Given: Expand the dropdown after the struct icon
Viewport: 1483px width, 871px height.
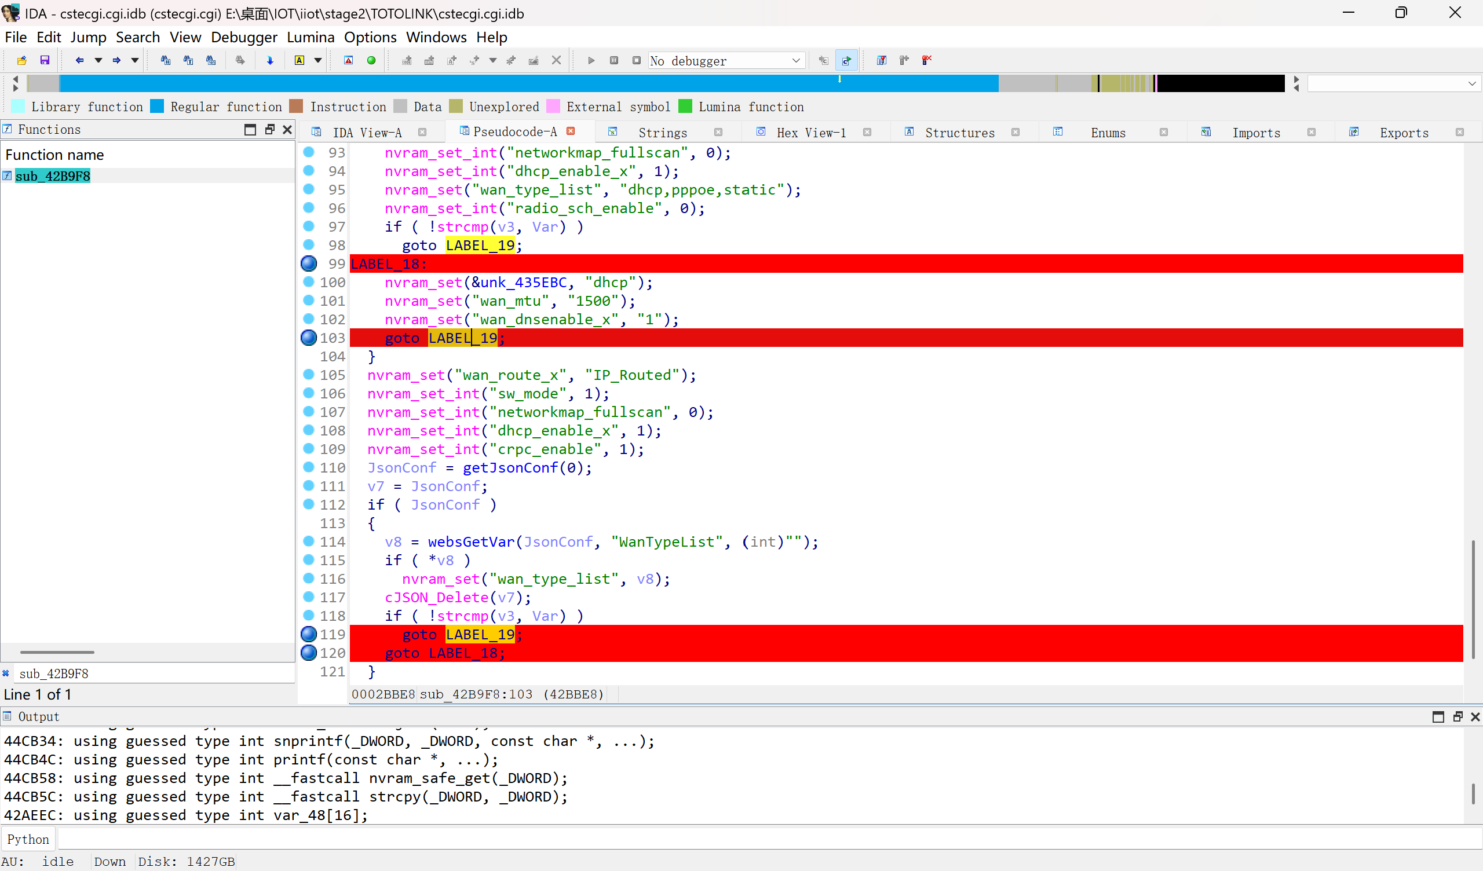Looking at the screenshot, I should tap(492, 61).
